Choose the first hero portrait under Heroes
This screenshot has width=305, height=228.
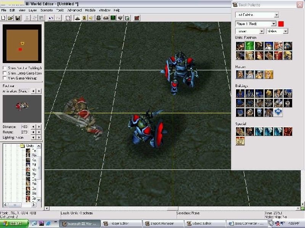(240, 74)
